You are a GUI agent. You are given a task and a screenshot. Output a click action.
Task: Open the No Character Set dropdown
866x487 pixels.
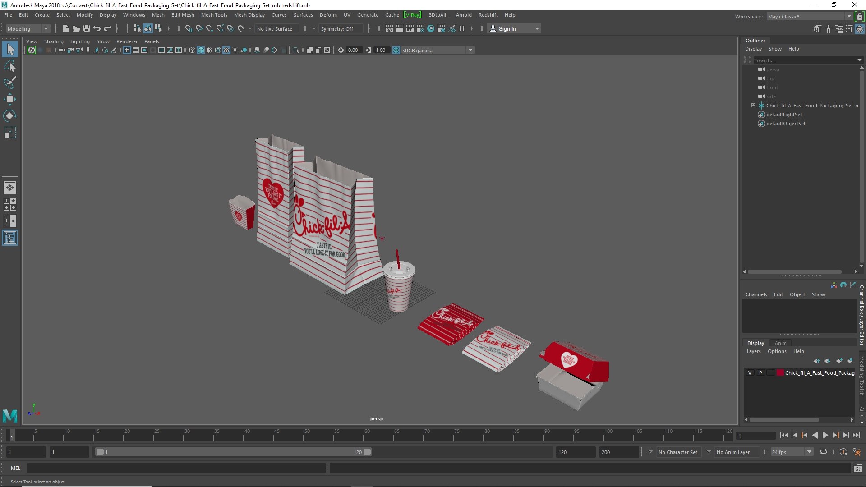point(678,452)
